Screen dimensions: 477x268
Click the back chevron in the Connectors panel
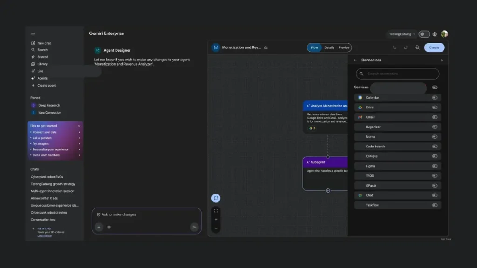click(x=356, y=60)
